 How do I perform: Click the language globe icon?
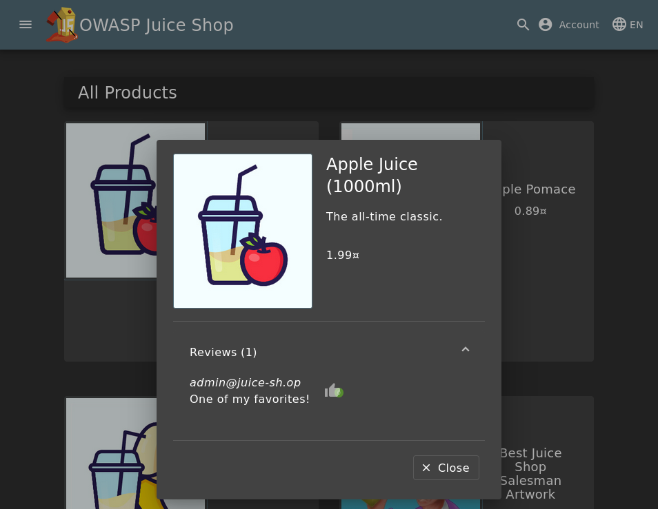[x=619, y=25]
